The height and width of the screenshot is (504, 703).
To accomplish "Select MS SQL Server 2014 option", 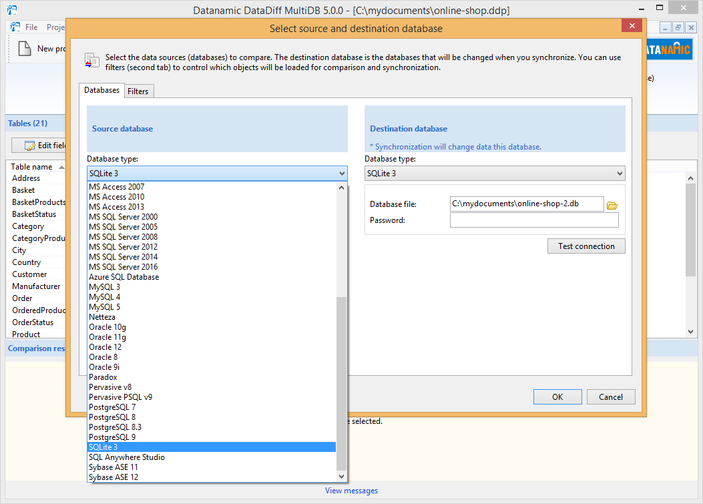I will (212, 256).
